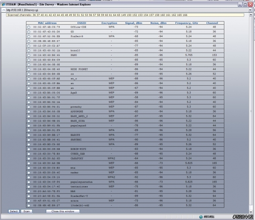Select radio button for Office-CDE network
Image resolution: width=255 pixels, height=220 pixels.
coord(29,27)
